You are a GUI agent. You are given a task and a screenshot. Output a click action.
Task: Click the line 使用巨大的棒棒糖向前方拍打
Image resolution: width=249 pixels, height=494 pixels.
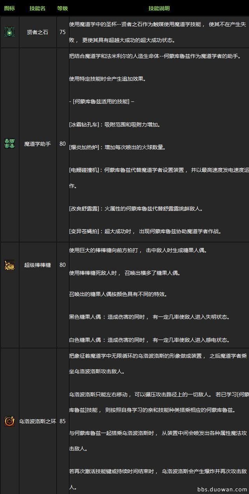click(138, 251)
